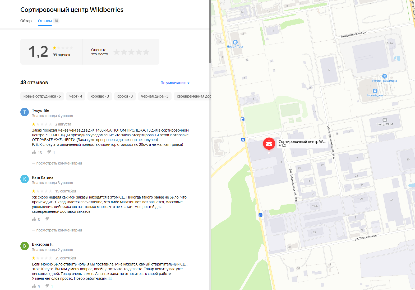Open the Виктория Н. username link

(43, 244)
